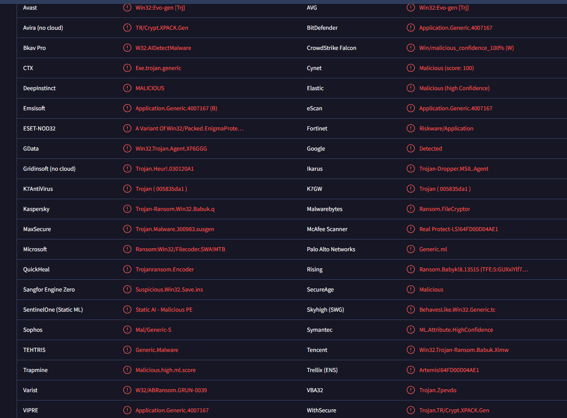Click the warning icon in the GData row
567x418 pixels.
point(127,148)
